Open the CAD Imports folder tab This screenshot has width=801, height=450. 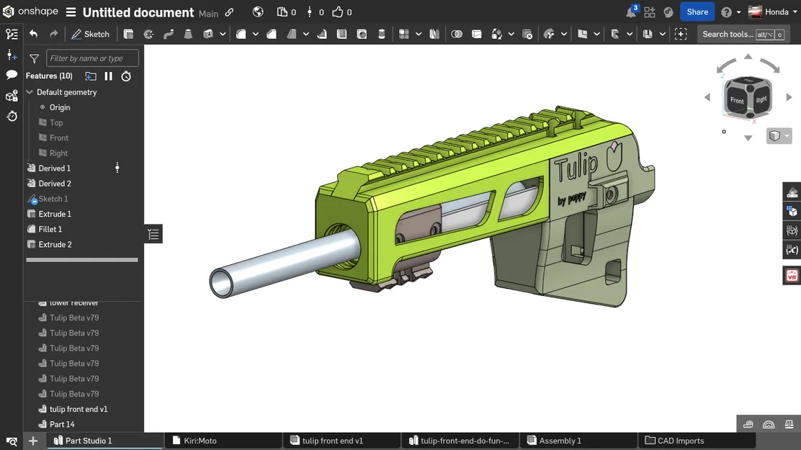[697, 441]
